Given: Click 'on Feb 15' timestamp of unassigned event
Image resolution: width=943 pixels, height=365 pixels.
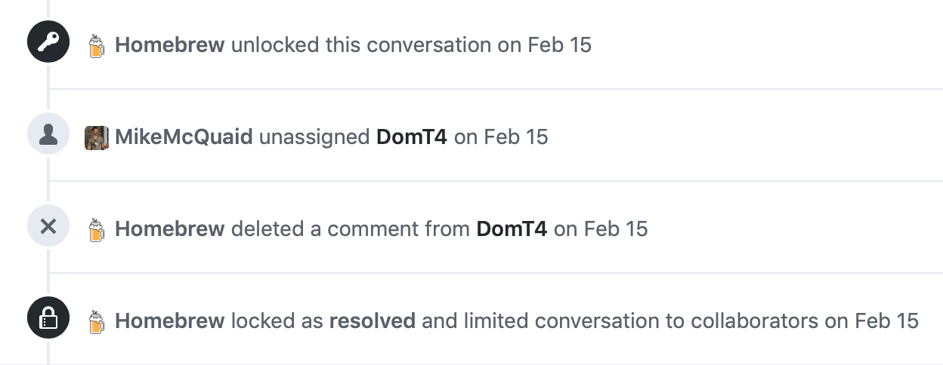Looking at the screenshot, I should (501, 136).
